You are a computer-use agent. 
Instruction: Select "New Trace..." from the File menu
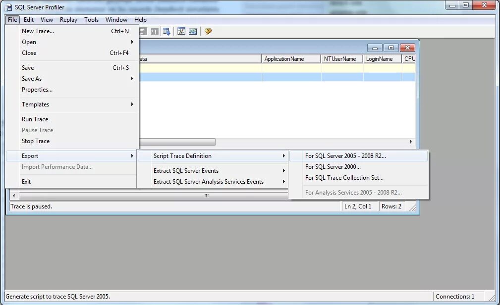click(x=38, y=31)
